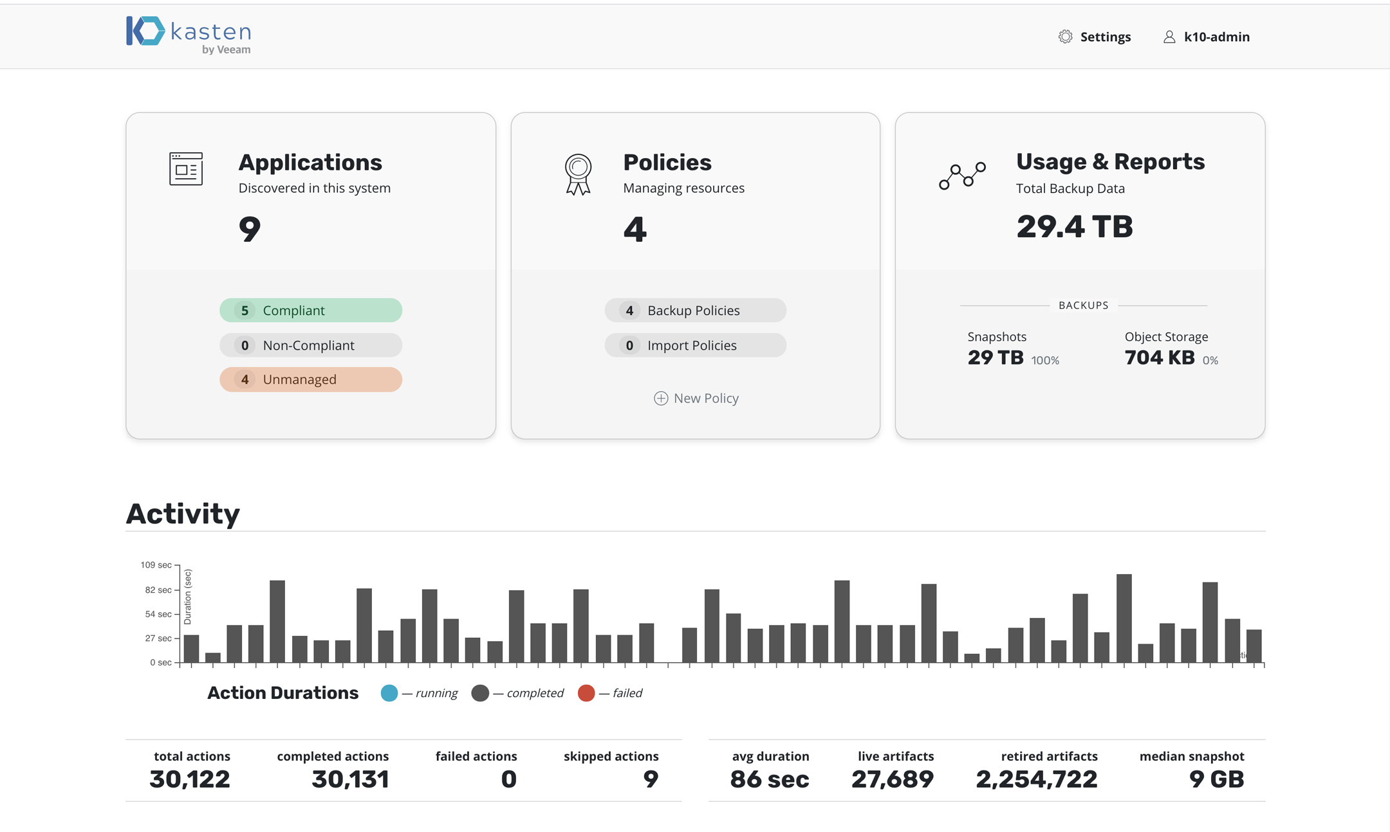The width and height of the screenshot is (1390, 832).
Task: Click the Applications window icon
Action: click(x=186, y=168)
